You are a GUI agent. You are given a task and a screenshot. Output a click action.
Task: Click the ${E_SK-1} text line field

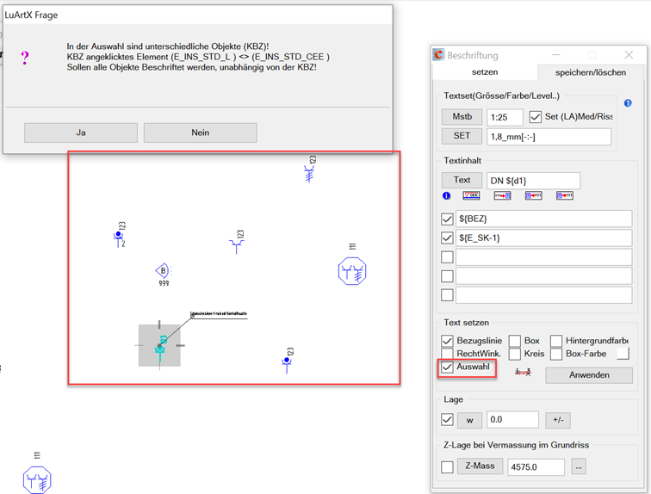[544, 238]
